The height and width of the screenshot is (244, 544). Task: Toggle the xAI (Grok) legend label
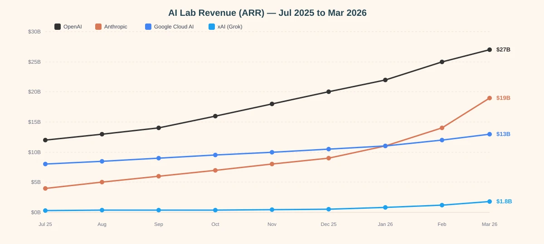click(x=230, y=27)
